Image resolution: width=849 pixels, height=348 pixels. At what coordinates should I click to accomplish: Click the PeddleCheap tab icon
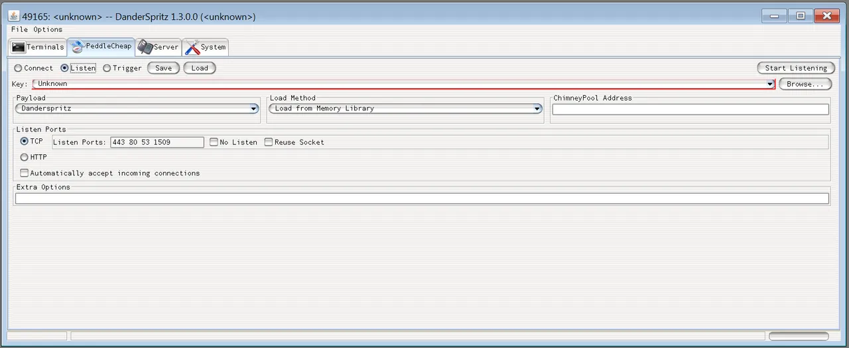click(x=78, y=46)
